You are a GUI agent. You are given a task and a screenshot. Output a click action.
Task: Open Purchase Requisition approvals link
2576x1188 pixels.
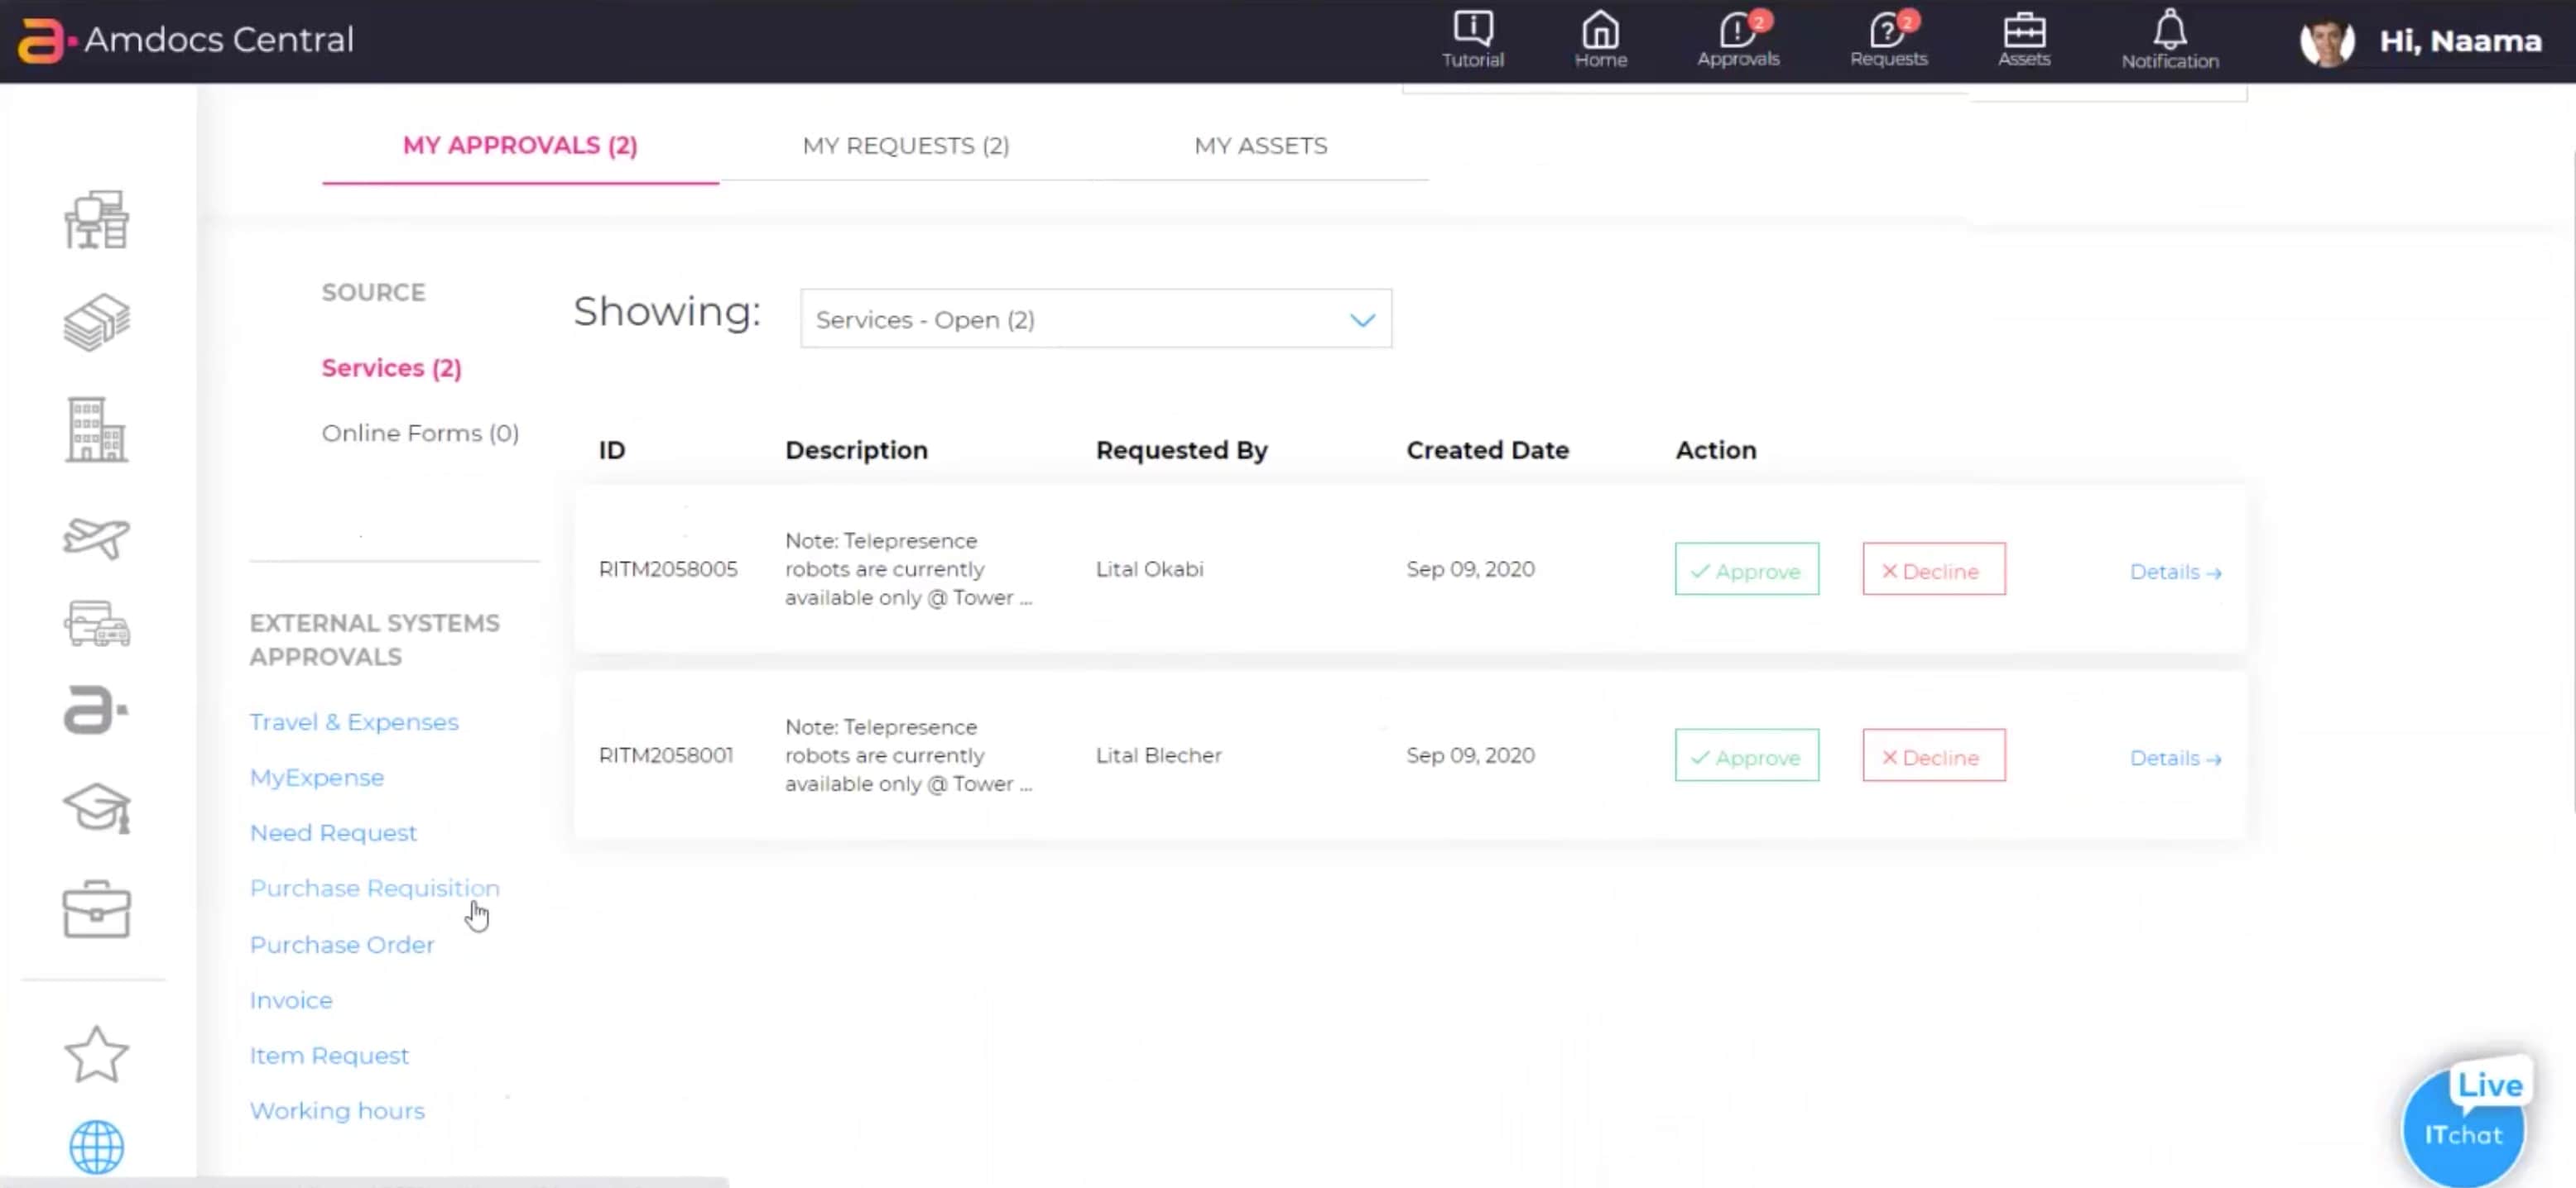coord(374,887)
